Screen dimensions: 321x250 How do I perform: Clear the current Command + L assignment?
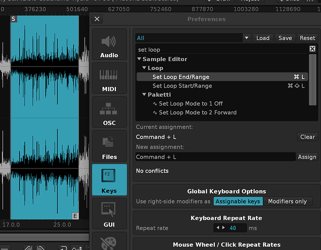click(x=307, y=136)
